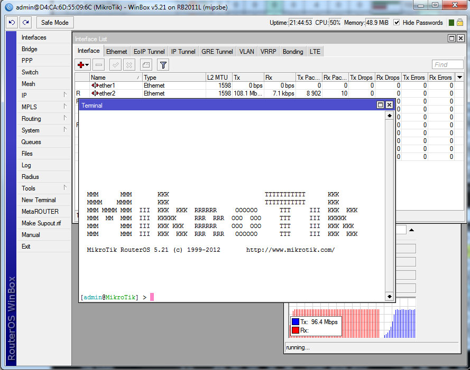Open the VLAN tab

click(246, 52)
